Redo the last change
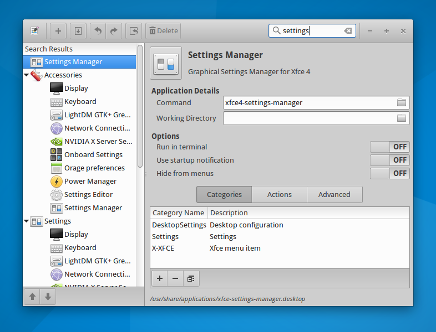Viewport: 436px width, 332px height. point(114,31)
